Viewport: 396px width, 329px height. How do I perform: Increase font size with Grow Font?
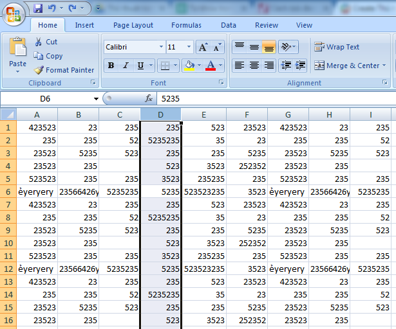(x=203, y=47)
